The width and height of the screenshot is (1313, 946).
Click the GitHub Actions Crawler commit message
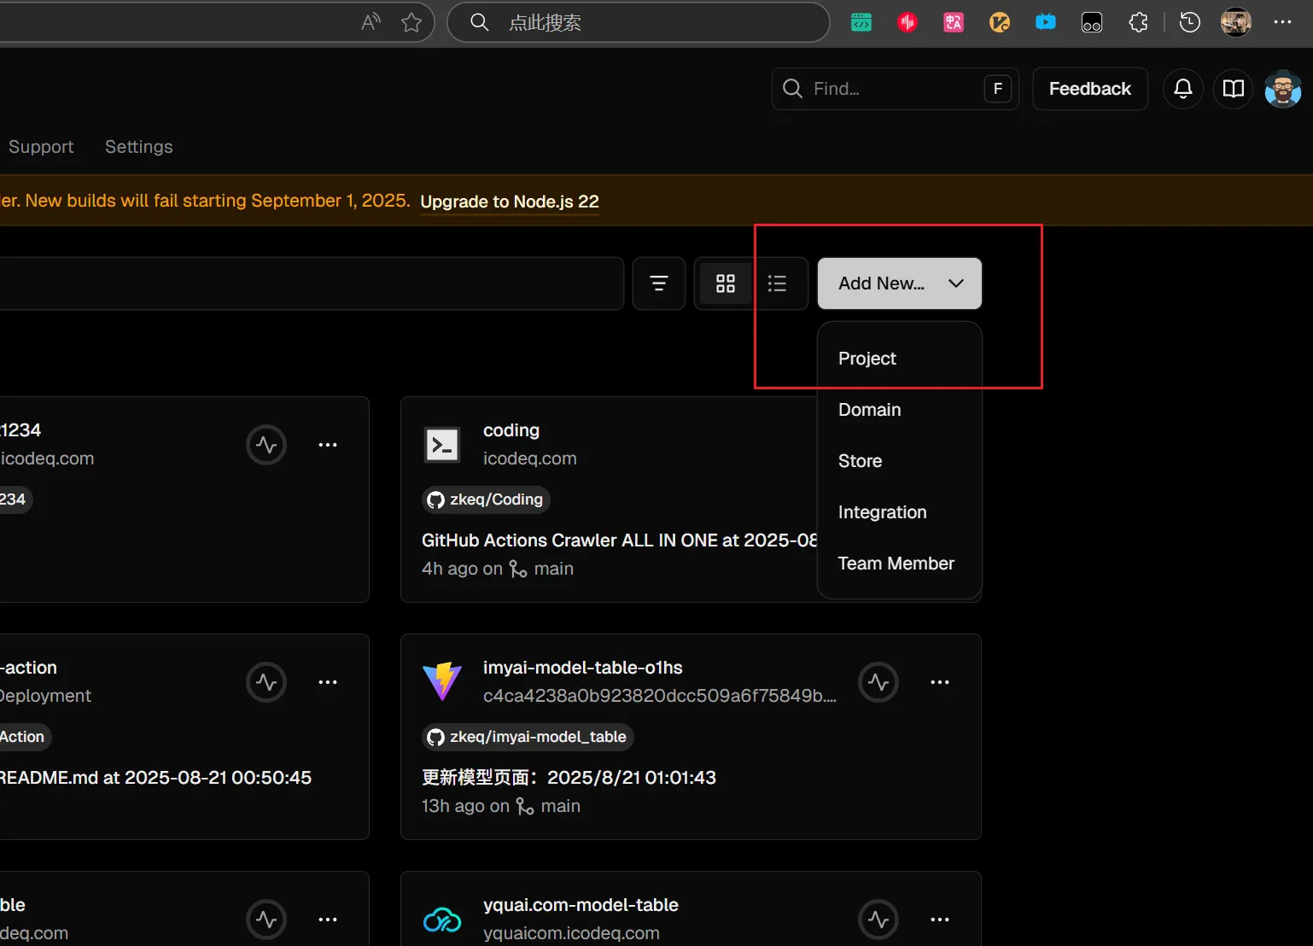click(620, 540)
